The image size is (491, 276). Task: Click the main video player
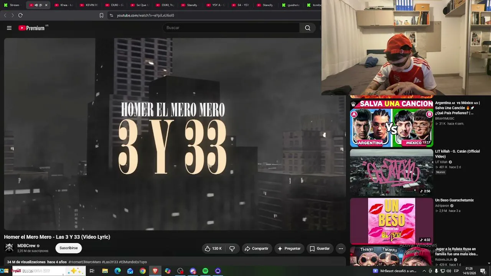point(175,134)
